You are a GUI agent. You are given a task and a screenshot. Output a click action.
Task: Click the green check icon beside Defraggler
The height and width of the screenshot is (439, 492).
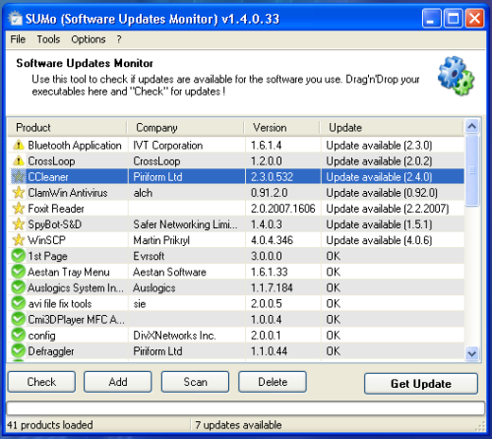tap(19, 351)
